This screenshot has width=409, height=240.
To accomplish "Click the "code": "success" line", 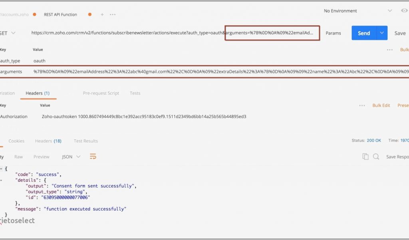I will click(x=38, y=174).
